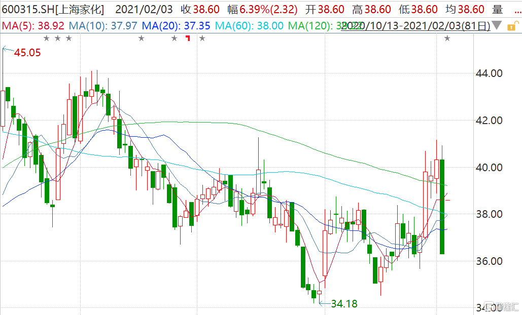The width and height of the screenshot is (522, 315).
Task: Click the last tall green candlestick
Action: coord(442,207)
